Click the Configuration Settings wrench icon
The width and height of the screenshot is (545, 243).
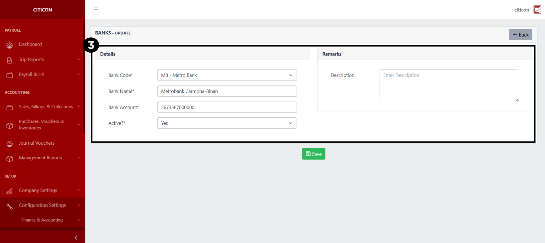coord(10,206)
